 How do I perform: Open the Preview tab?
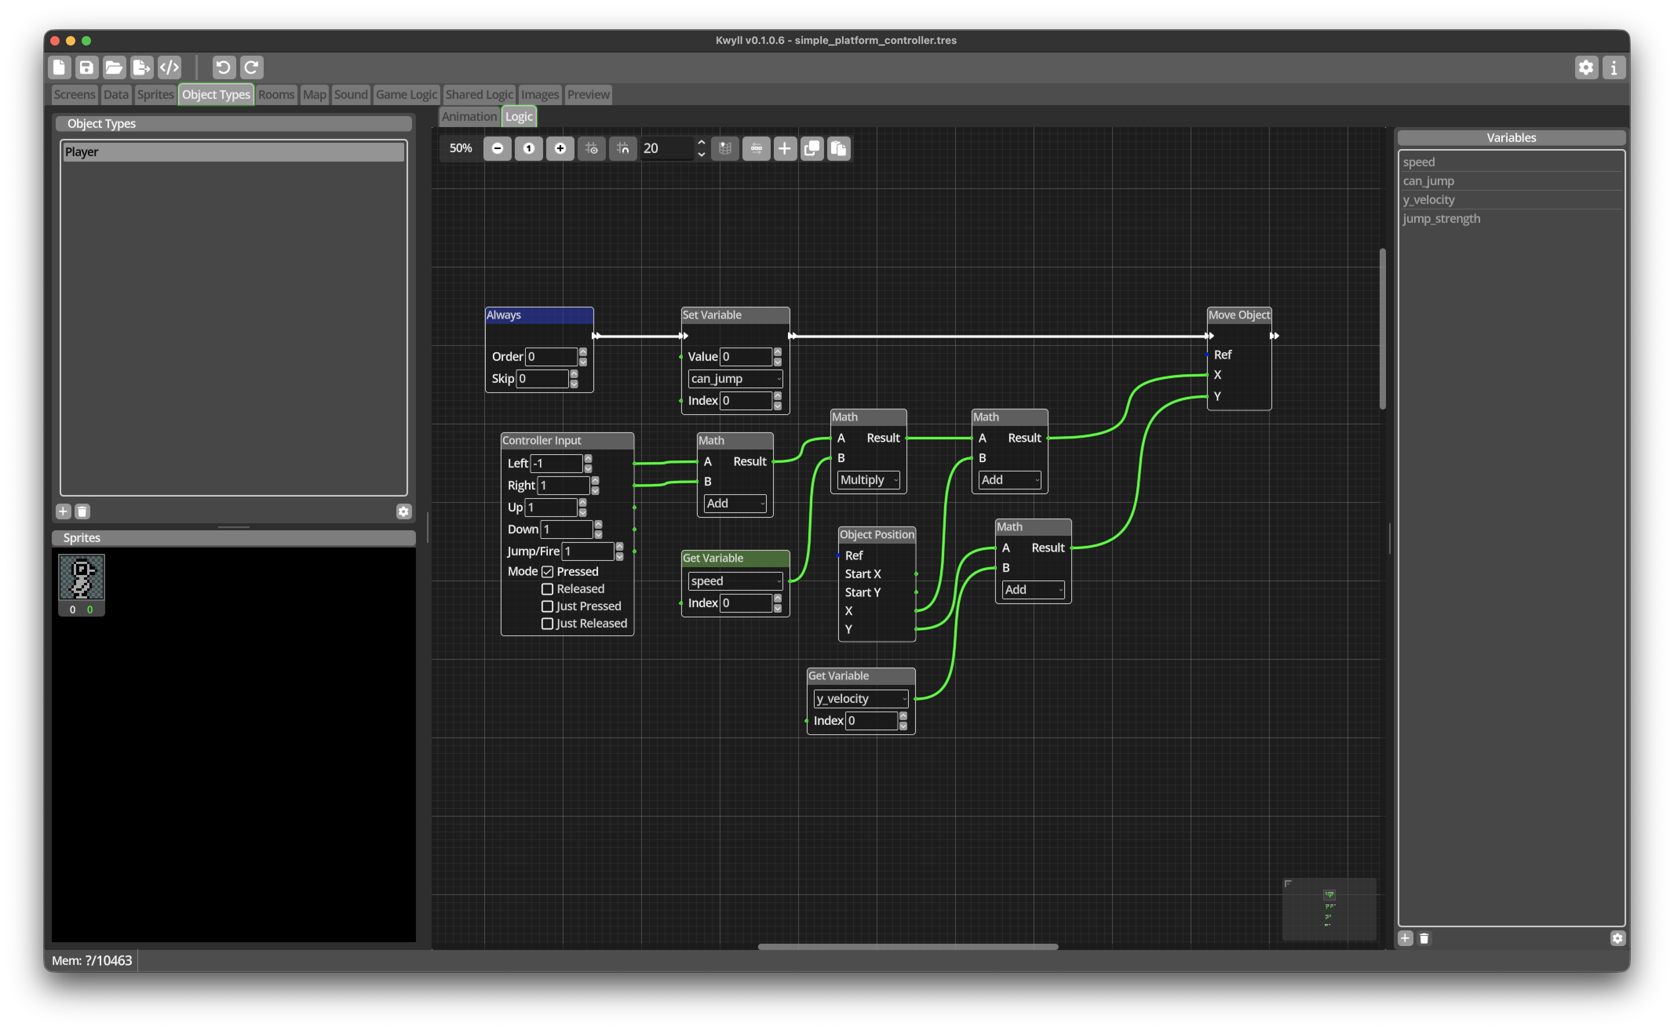point(588,95)
